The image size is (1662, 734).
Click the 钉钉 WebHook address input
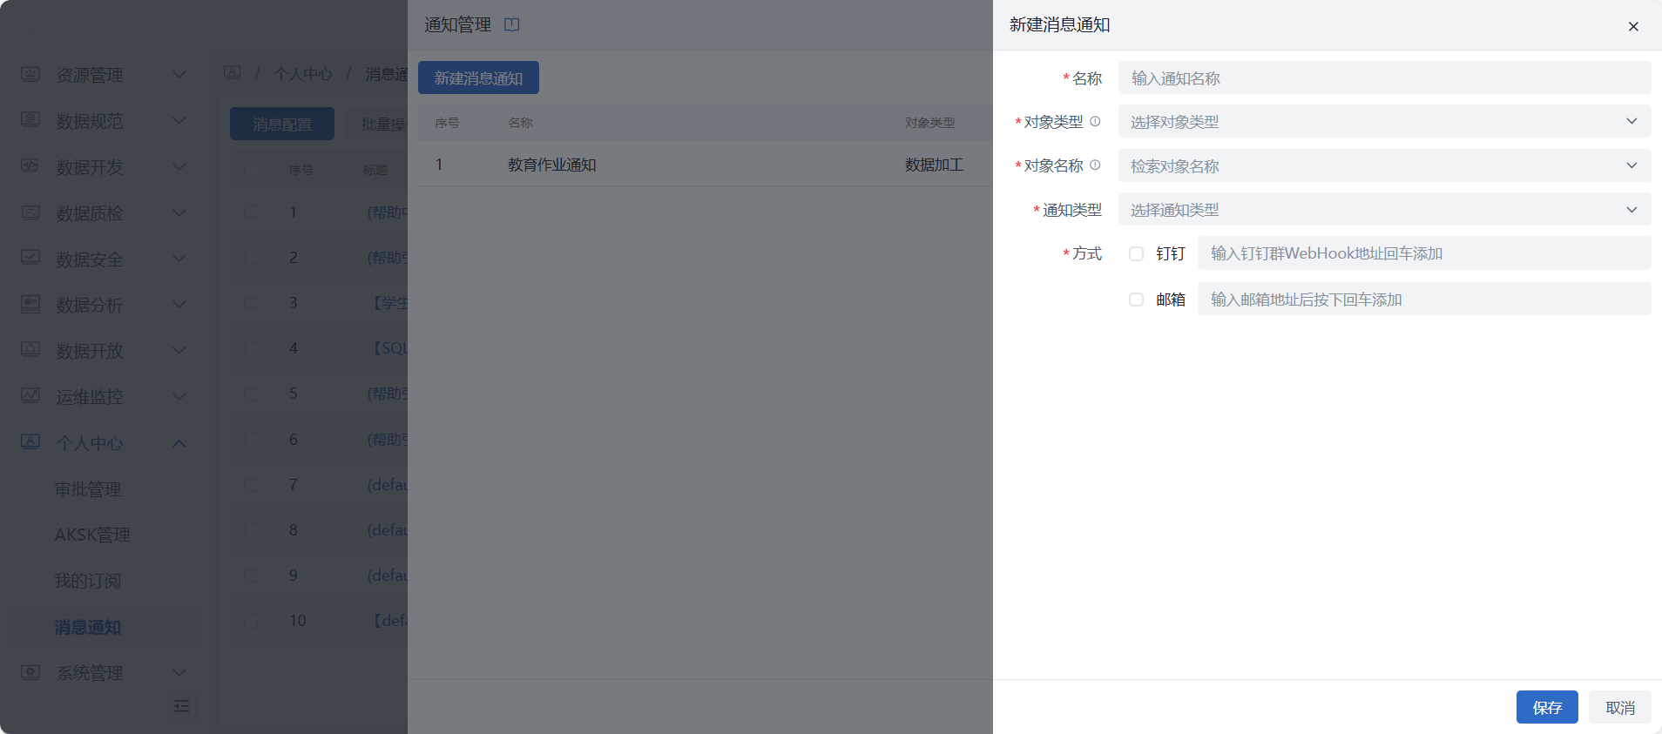tap(1424, 253)
